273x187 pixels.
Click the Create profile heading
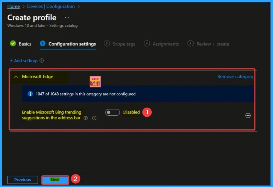coord(32,18)
